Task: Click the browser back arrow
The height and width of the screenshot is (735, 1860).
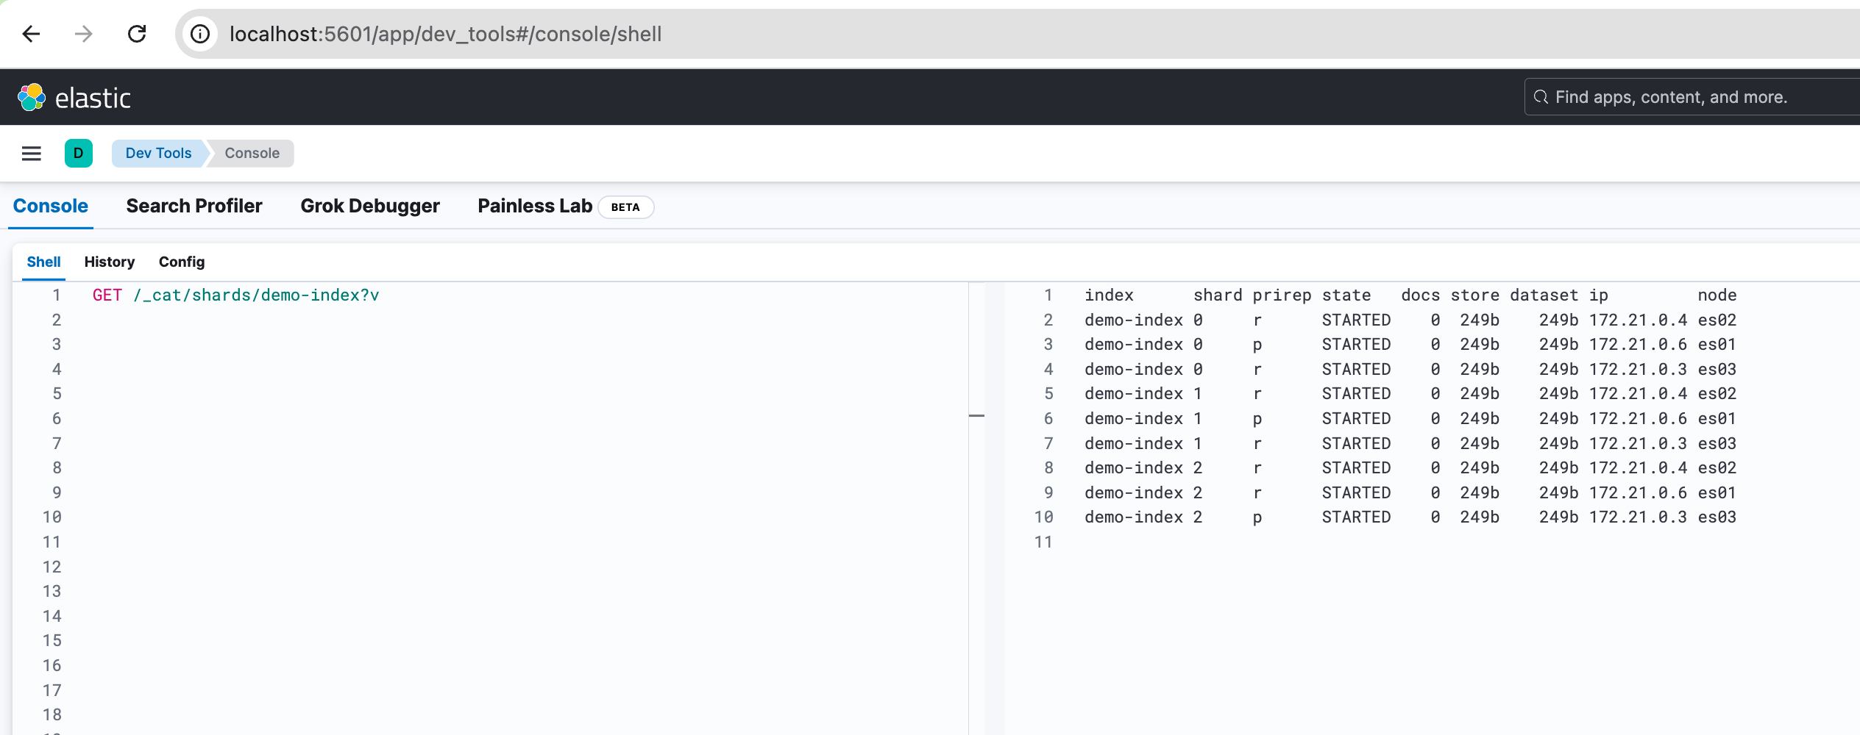Action: pos(30,34)
